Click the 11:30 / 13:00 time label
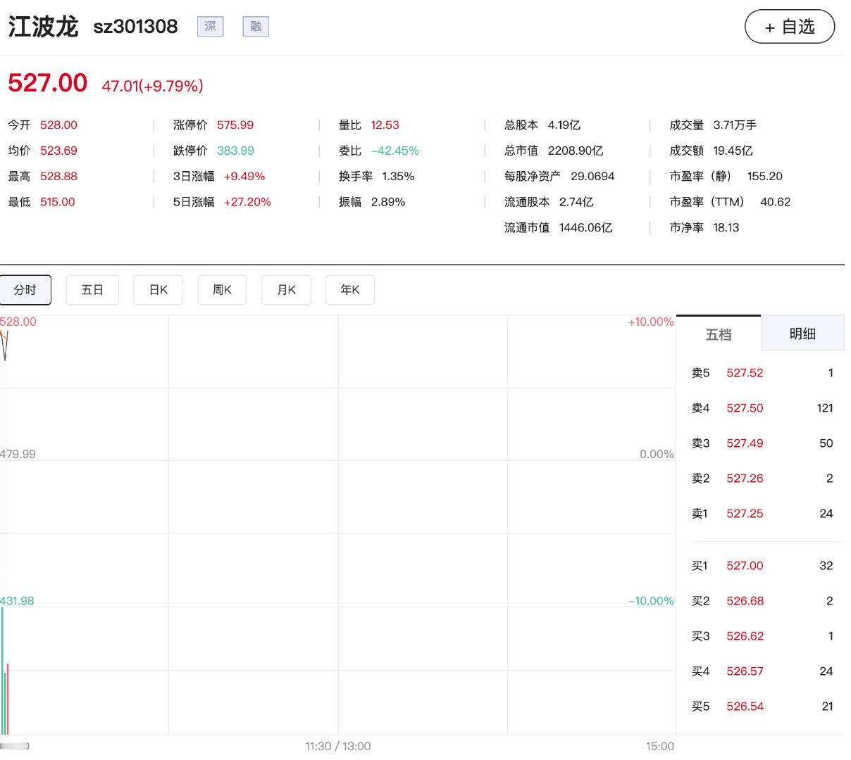The height and width of the screenshot is (760, 851). 337,747
